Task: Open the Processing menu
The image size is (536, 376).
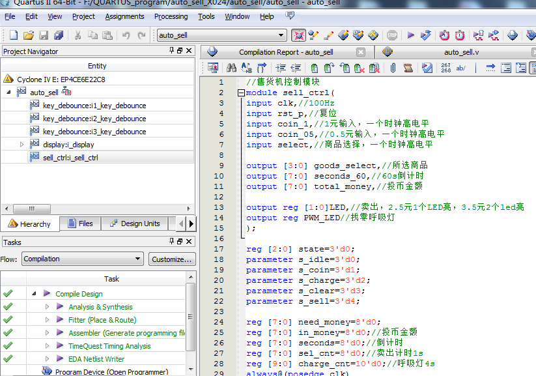Action: pyautogui.click(x=171, y=16)
